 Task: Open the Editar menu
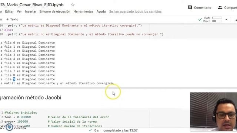tap(9, 11)
